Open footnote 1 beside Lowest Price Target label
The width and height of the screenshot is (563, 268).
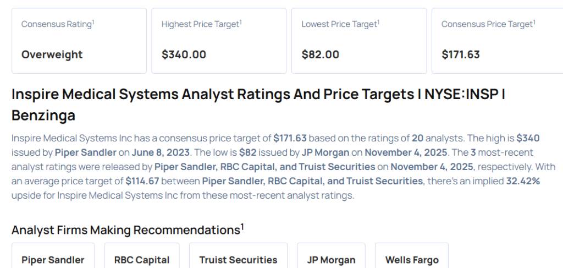point(378,22)
